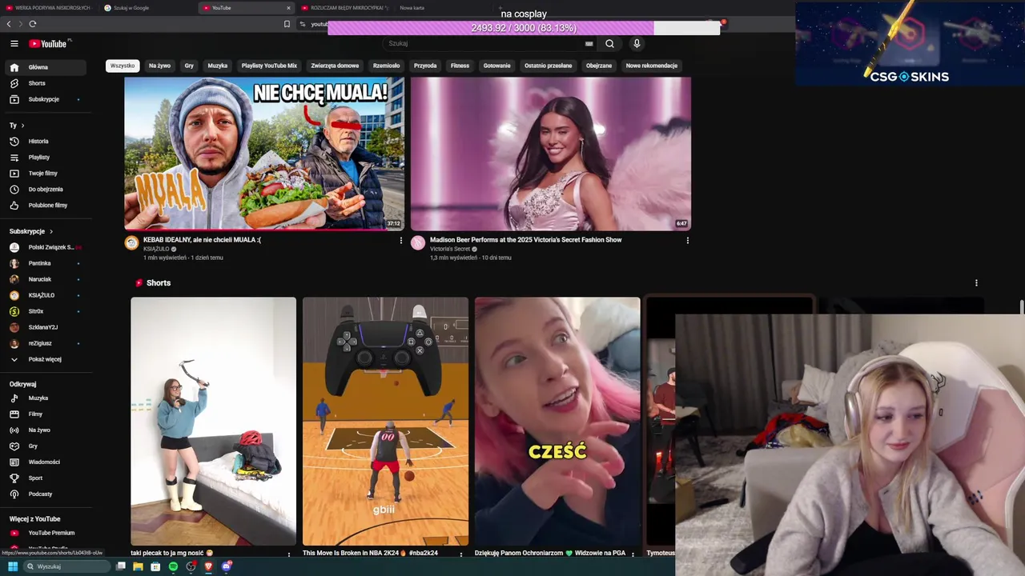Open Subskrypcje in the sidebar

(x=45, y=99)
